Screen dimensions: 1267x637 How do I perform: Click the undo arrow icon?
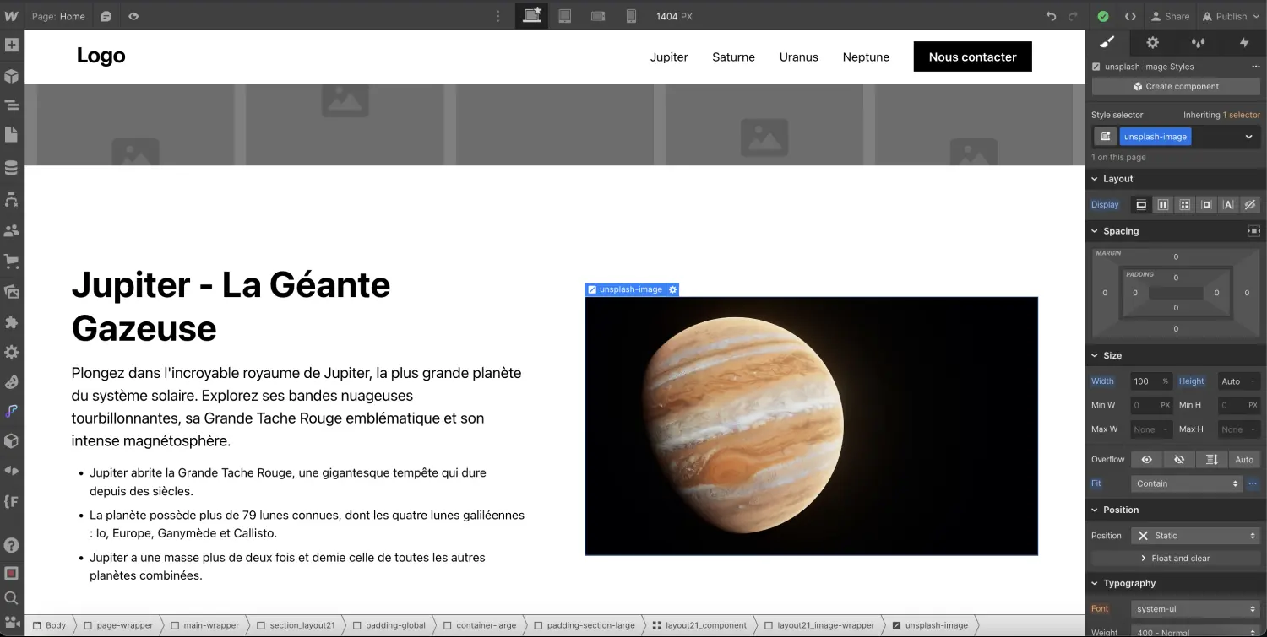[x=1050, y=16]
